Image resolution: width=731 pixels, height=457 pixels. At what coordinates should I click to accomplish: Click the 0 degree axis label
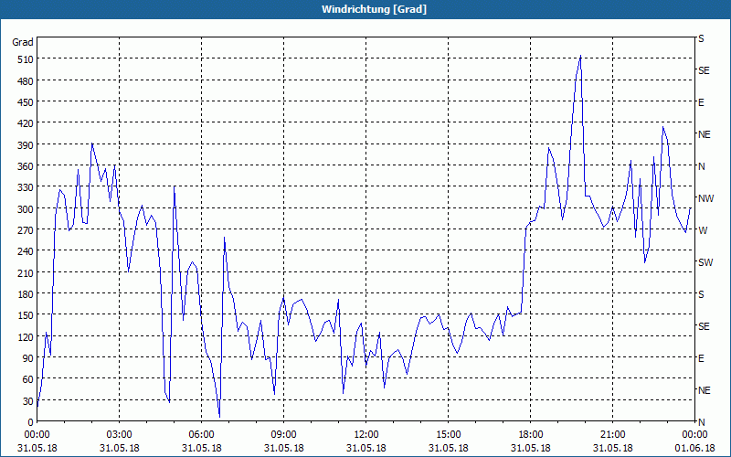click(31, 422)
